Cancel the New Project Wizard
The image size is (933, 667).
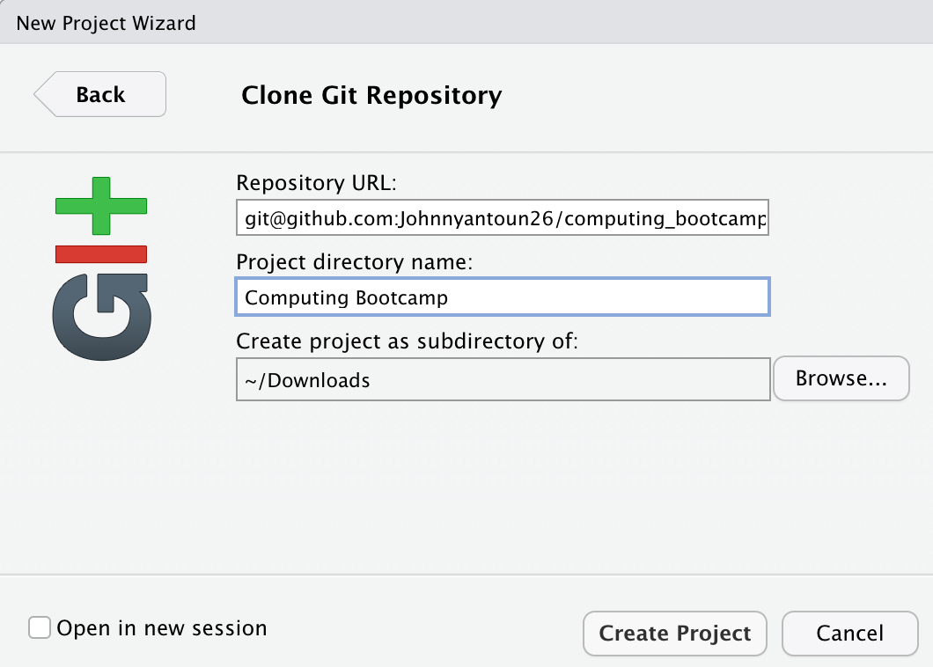tap(849, 634)
